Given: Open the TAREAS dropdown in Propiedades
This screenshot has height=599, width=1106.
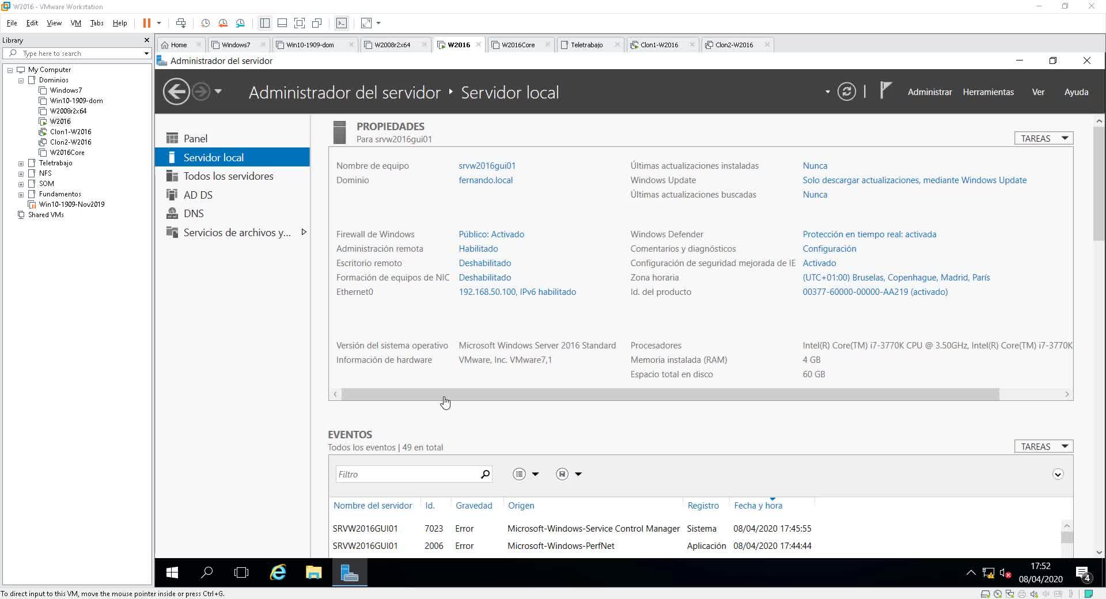Looking at the screenshot, I should (1043, 138).
